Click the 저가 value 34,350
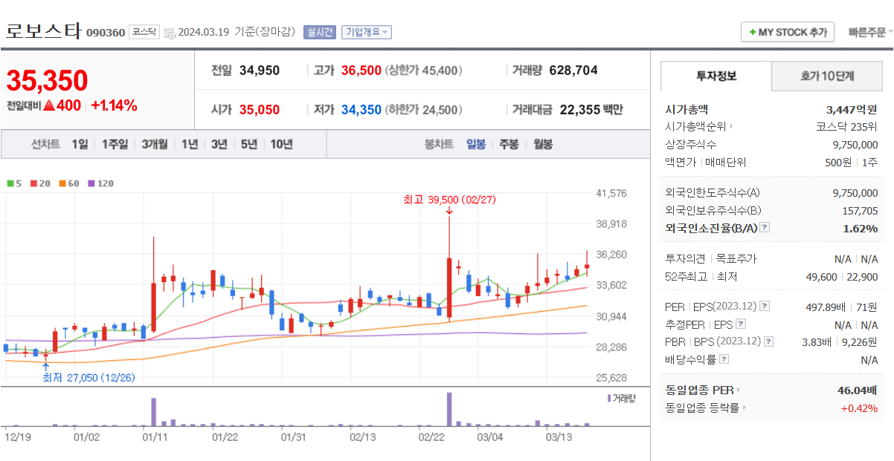894x461 pixels. 361,110
